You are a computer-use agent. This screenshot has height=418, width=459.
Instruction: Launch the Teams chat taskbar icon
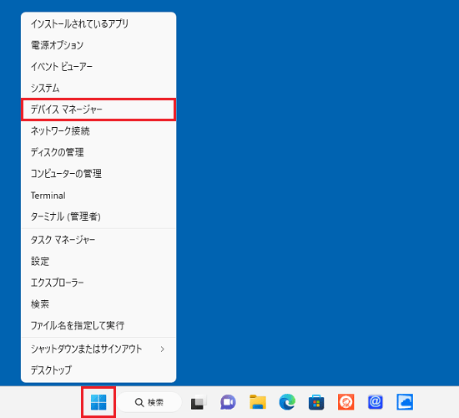228,402
